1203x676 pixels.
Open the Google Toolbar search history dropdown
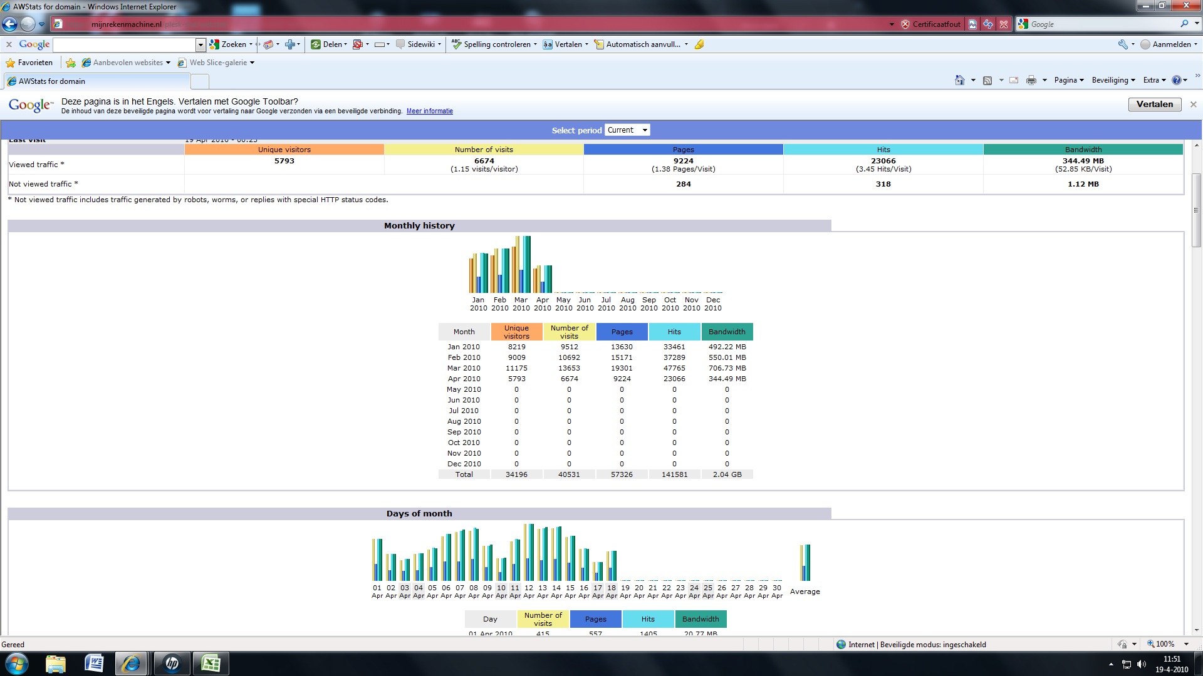(200, 44)
